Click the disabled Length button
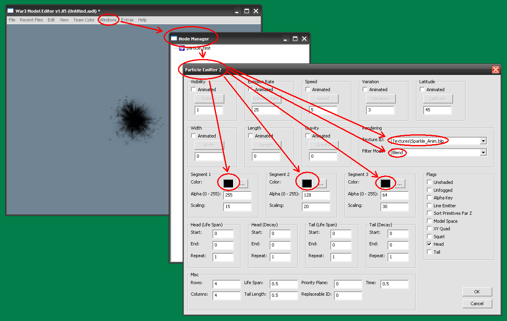The height and width of the screenshot is (321, 507). (x=266, y=145)
